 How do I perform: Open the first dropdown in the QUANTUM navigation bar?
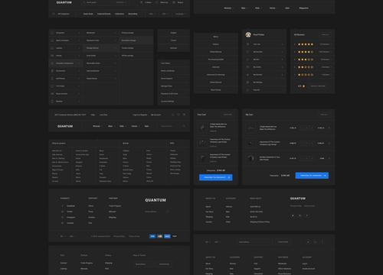(97, 126)
